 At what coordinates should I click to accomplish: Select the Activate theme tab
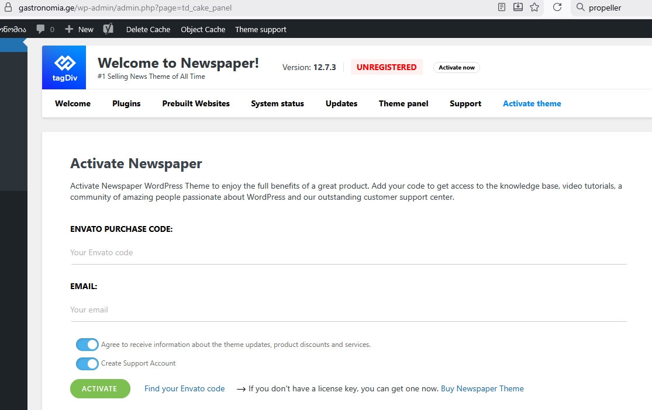point(532,103)
